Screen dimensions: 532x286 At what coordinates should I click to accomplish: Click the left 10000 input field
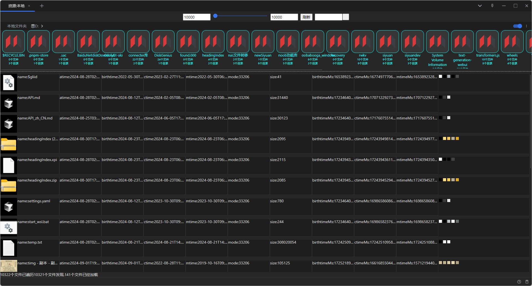click(196, 17)
